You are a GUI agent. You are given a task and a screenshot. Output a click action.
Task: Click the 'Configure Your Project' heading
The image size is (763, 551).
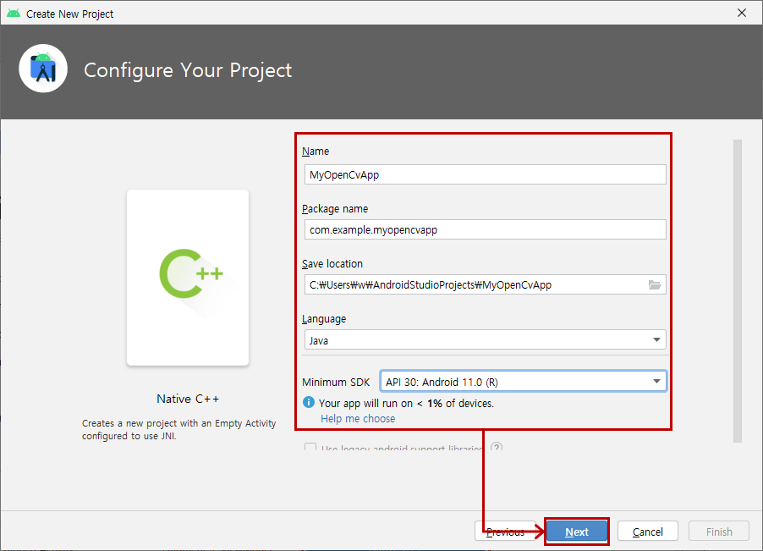coord(188,70)
